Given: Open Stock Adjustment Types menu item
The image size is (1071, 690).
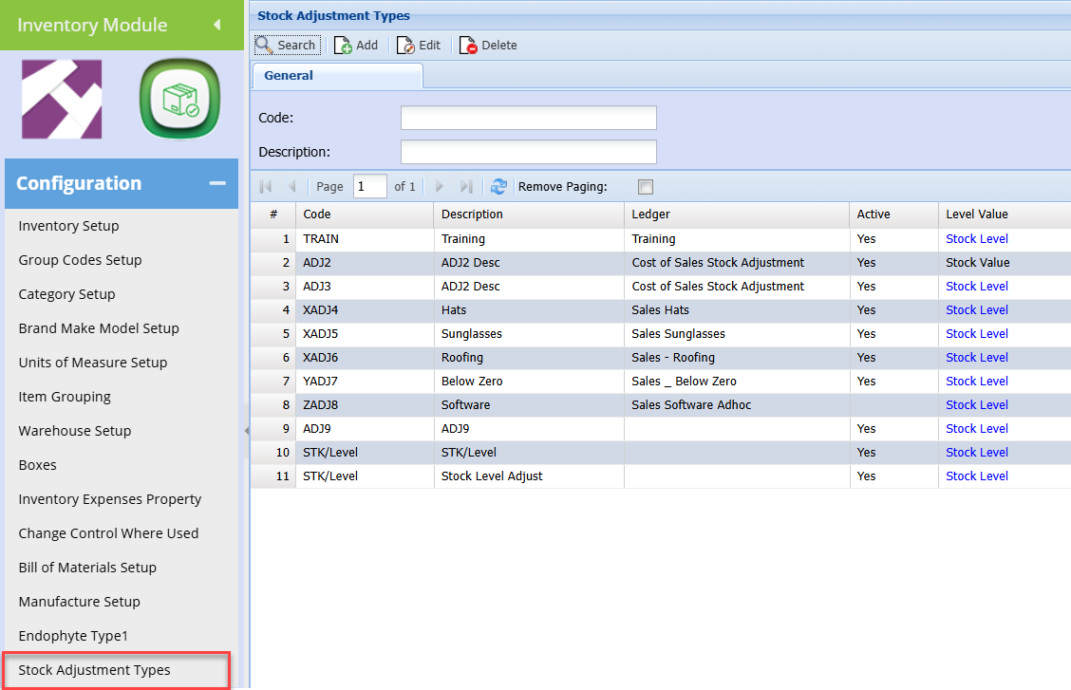Looking at the screenshot, I should click(x=95, y=670).
